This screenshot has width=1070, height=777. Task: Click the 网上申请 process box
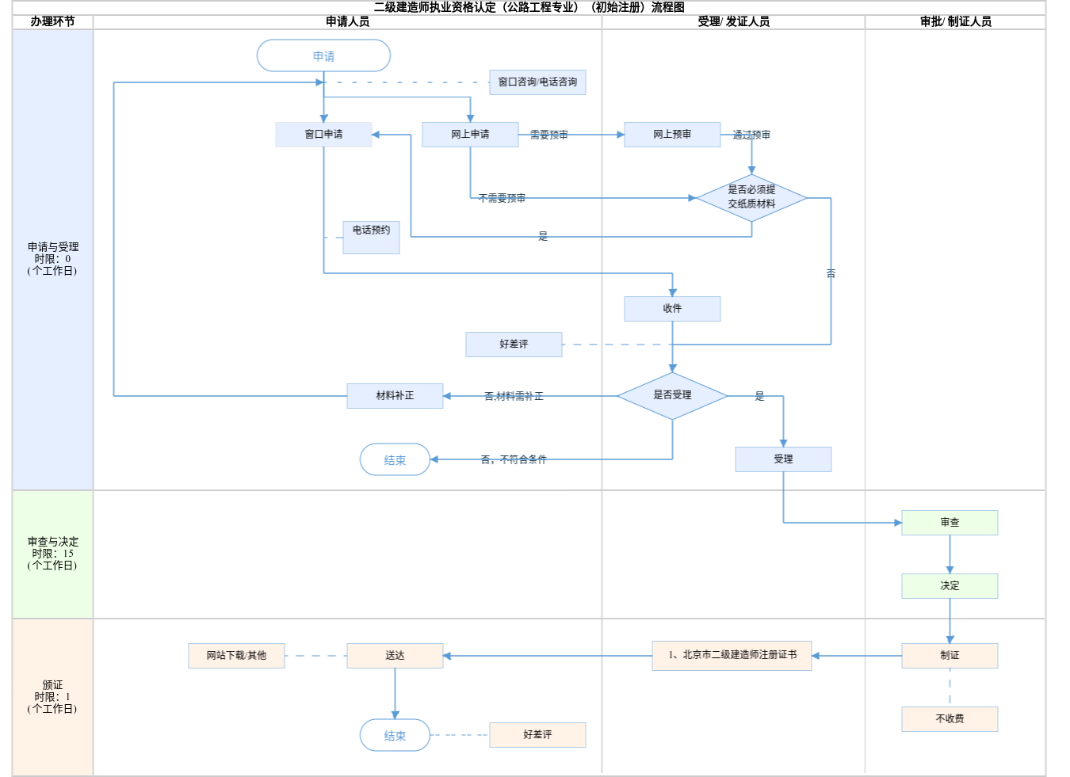[x=470, y=135]
